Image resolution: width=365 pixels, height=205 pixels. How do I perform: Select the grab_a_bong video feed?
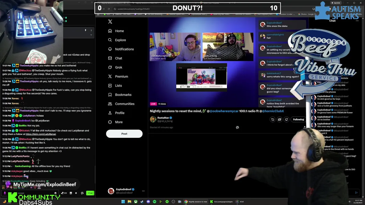click(228, 47)
